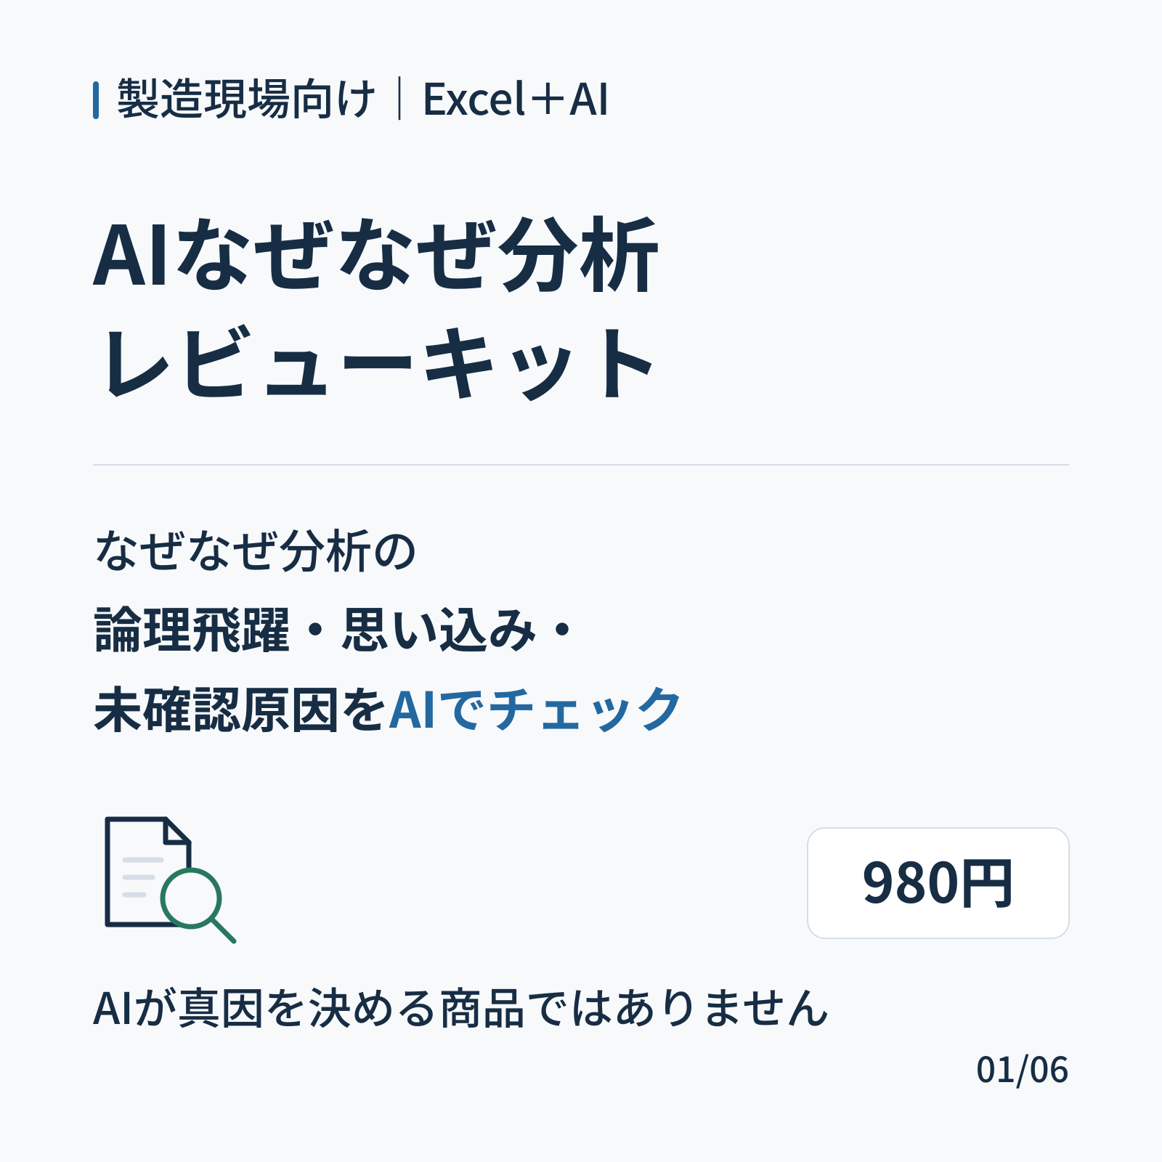Click the folded corner of document icon

click(x=178, y=830)
